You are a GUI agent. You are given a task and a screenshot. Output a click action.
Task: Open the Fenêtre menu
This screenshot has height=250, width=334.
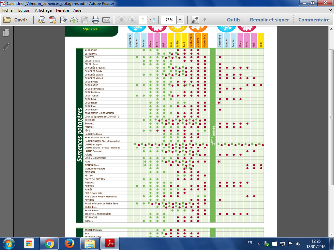click(x=62, y=10)
